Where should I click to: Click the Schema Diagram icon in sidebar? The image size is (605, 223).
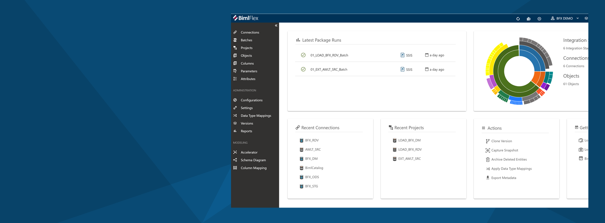(x=235, y=160)
